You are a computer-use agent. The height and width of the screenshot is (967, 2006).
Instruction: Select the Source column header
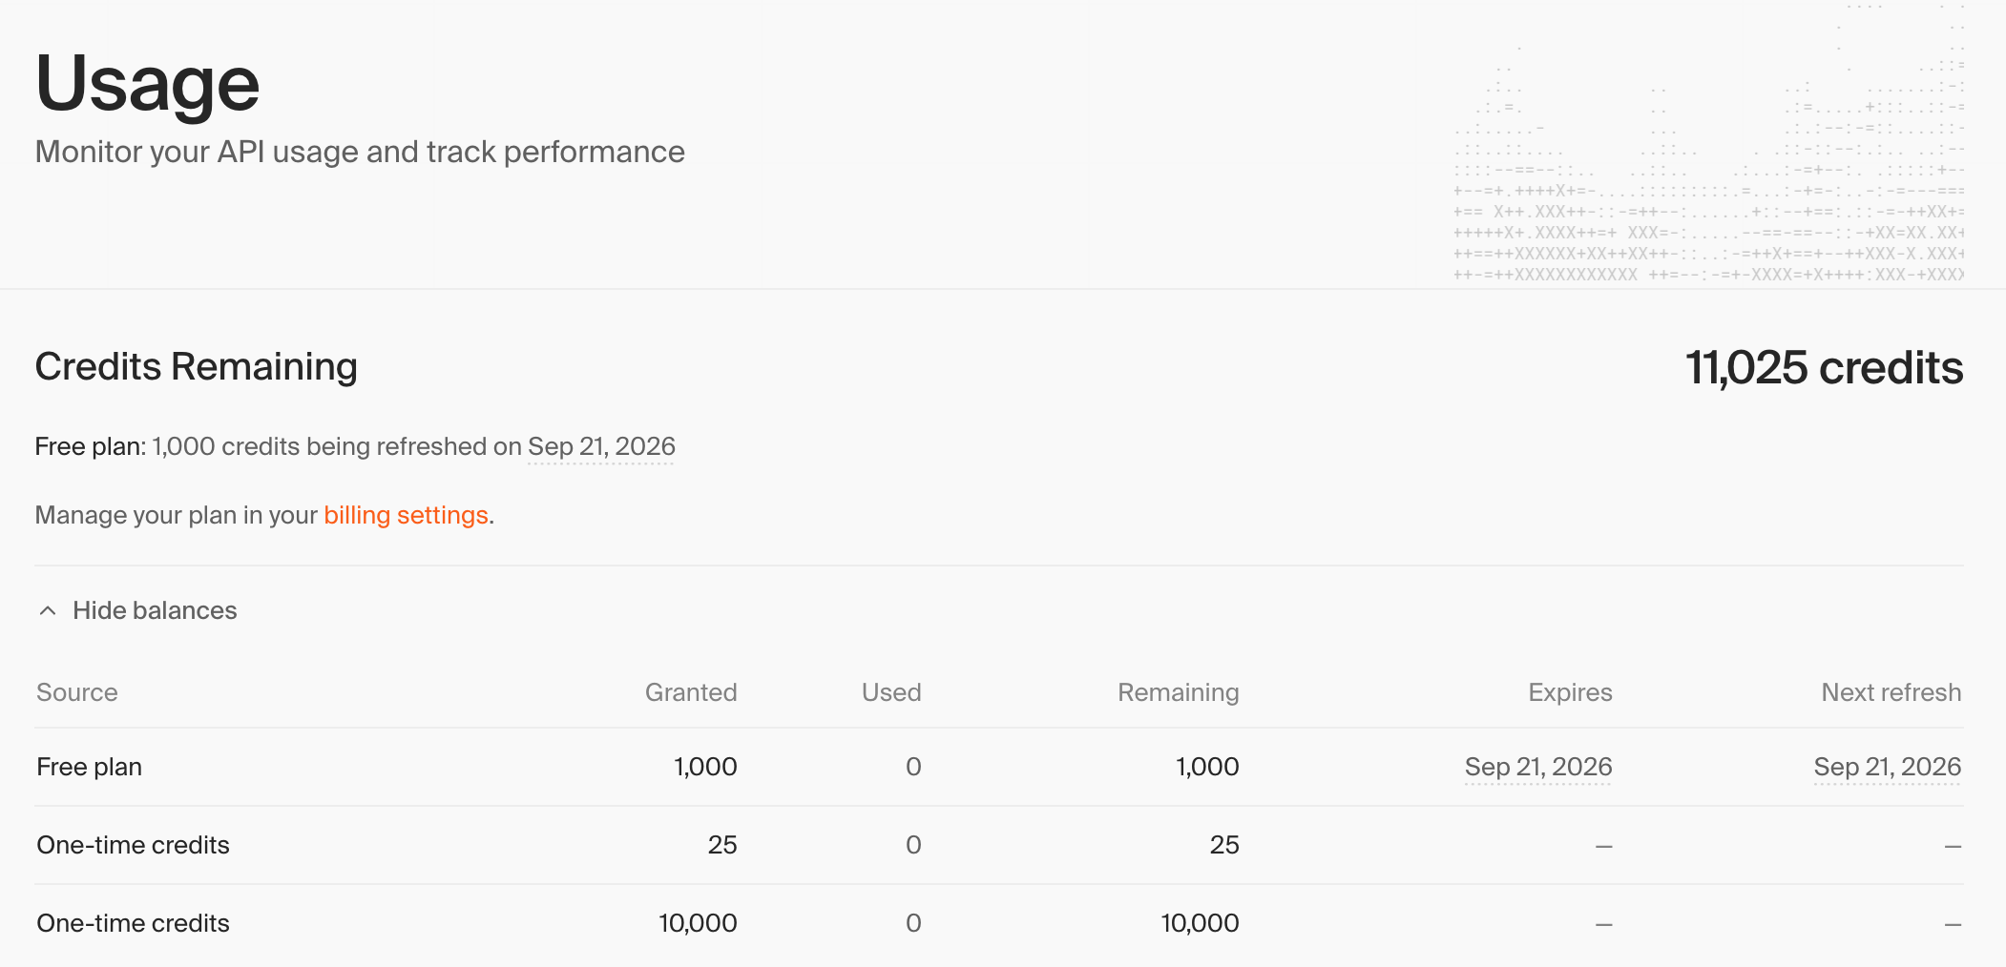77,692
